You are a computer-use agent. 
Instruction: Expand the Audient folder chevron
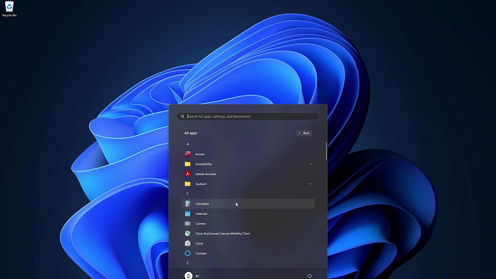tap(310, 184)
